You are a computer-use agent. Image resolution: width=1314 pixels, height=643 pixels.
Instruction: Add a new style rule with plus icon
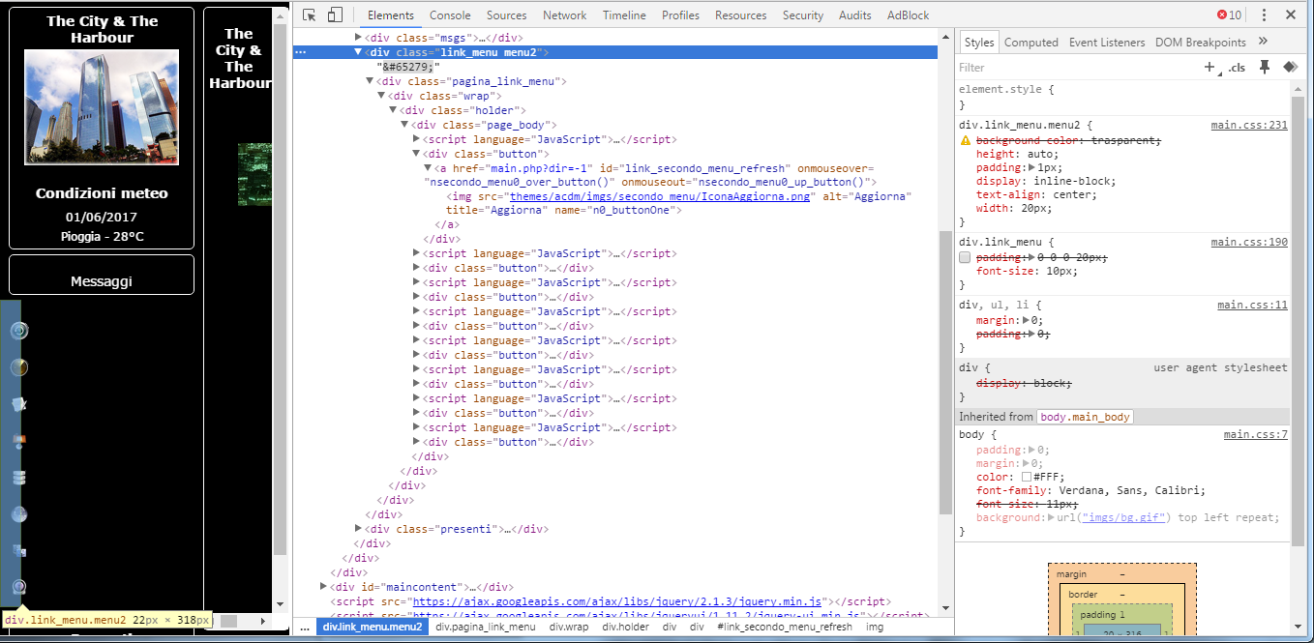1209,68
